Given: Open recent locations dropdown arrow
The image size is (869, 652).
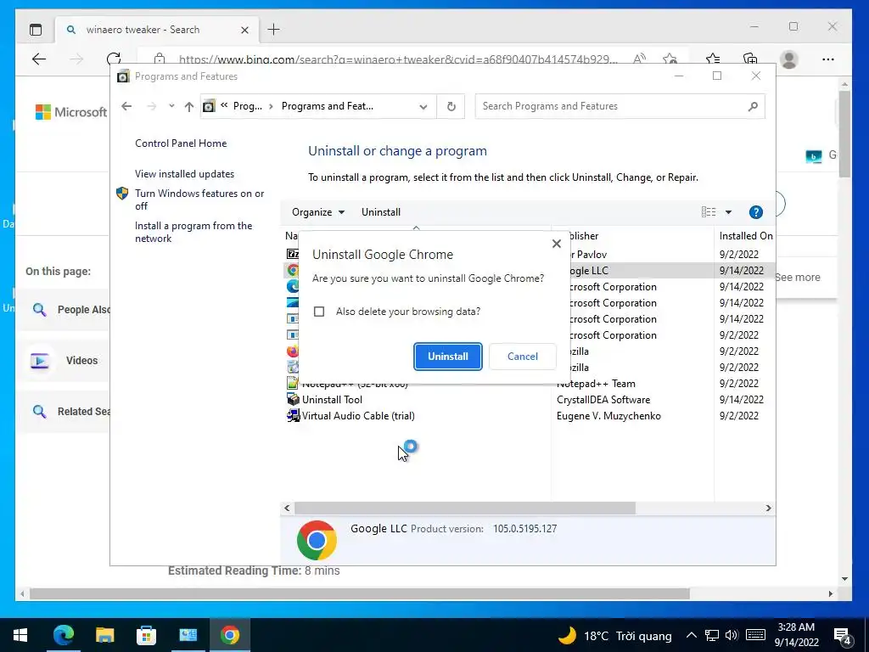Looking at the screenshot, I should (x=171, y=106).
